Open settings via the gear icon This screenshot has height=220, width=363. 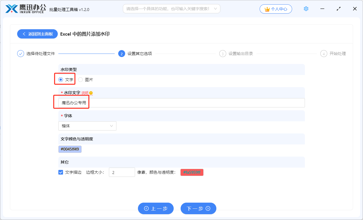click(306, 9)
